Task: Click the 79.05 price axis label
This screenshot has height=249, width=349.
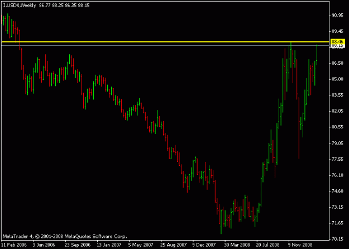Action: 338,143
